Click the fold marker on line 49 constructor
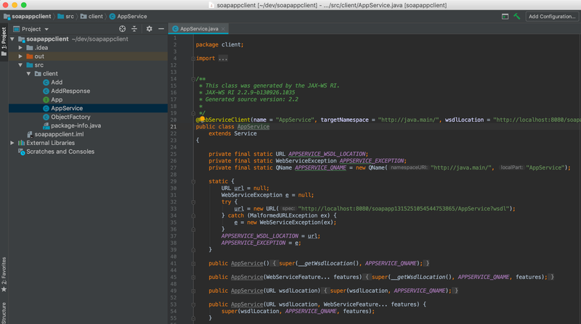The image size is (581, 324). [193, 291]
